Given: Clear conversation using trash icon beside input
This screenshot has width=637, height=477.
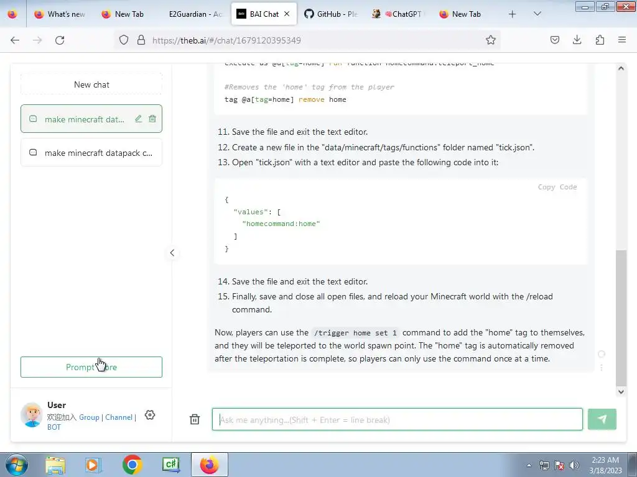Looking at the screenshot, I should pos(195,419).
